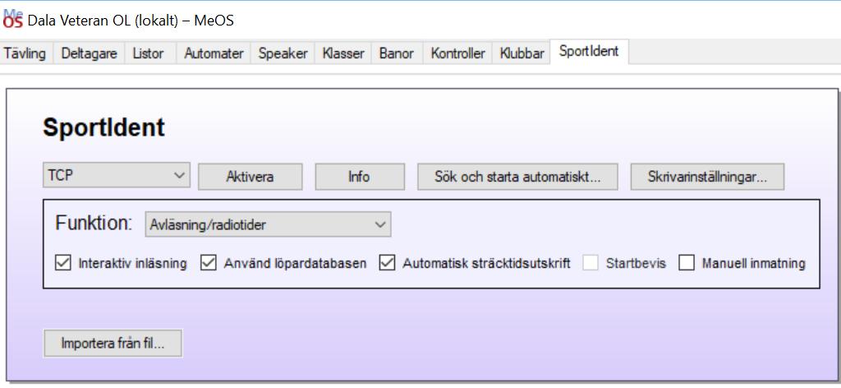Go to the Automater tab
Screen dimensions: 841x388
214,53
